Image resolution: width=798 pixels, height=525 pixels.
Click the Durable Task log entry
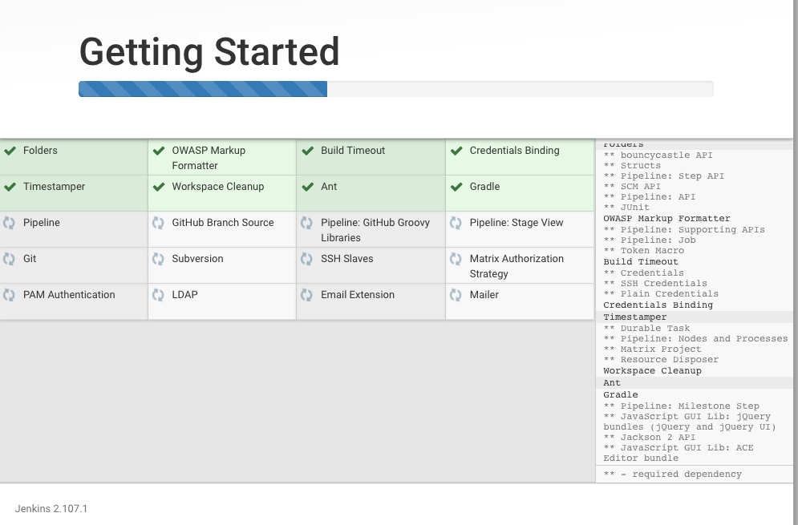pyautogui.click(x=647, y=329)
